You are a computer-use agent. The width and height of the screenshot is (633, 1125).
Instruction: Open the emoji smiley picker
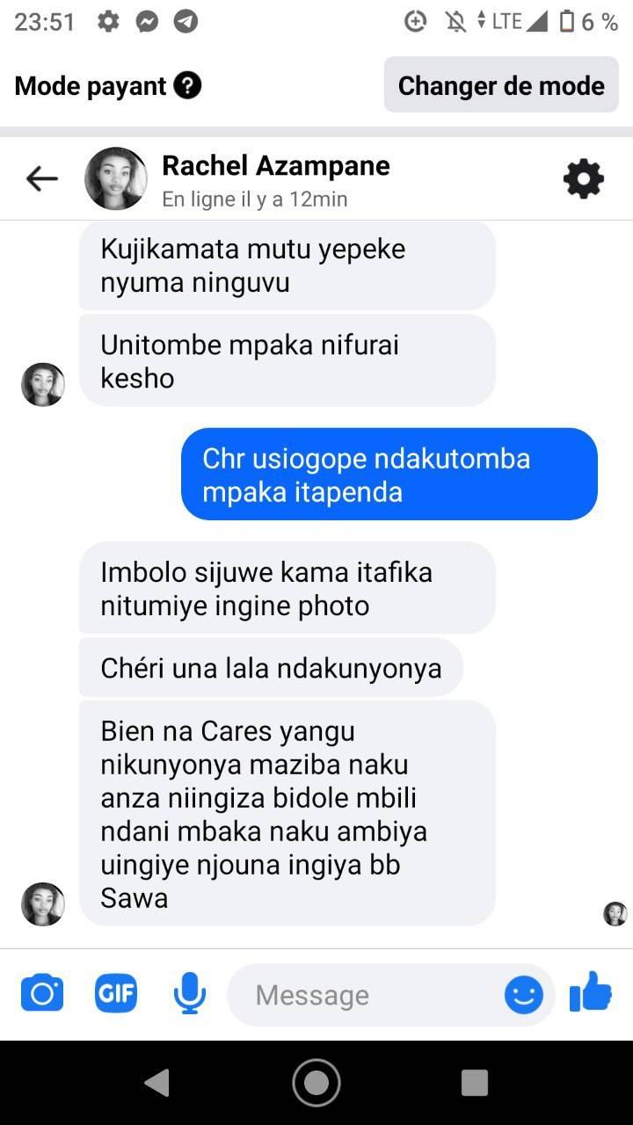click(x=523, y=995)
